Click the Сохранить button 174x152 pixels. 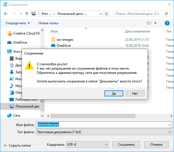[126, 145]
